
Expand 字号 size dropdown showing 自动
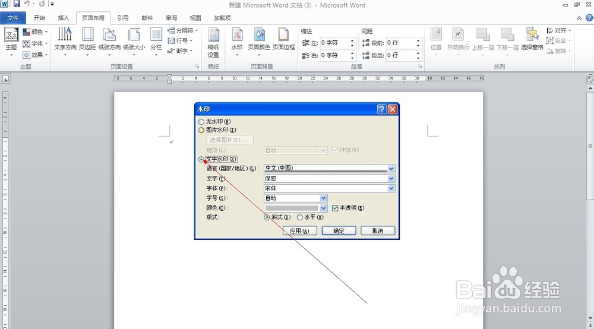(x=323, y=198)
